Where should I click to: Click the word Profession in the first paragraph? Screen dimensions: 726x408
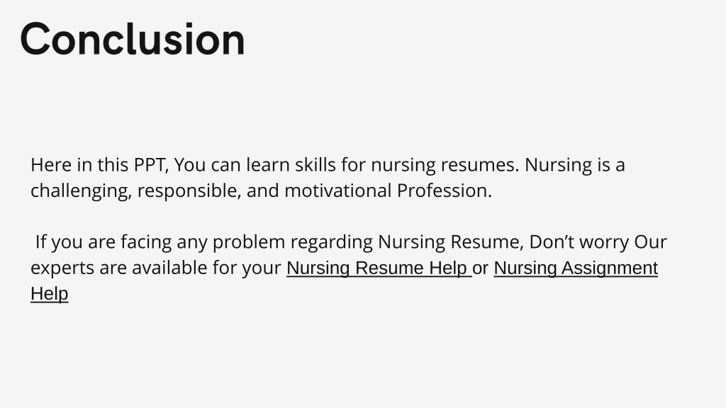(x=444, y=191)
